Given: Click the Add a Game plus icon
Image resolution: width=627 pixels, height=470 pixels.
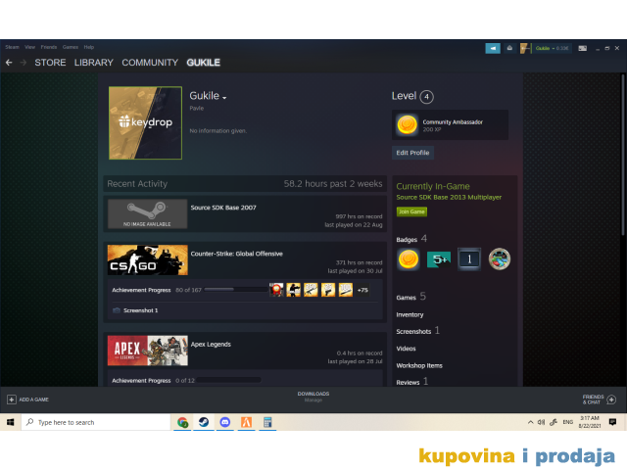Looking at the screenshot, I should pos(12,399).
